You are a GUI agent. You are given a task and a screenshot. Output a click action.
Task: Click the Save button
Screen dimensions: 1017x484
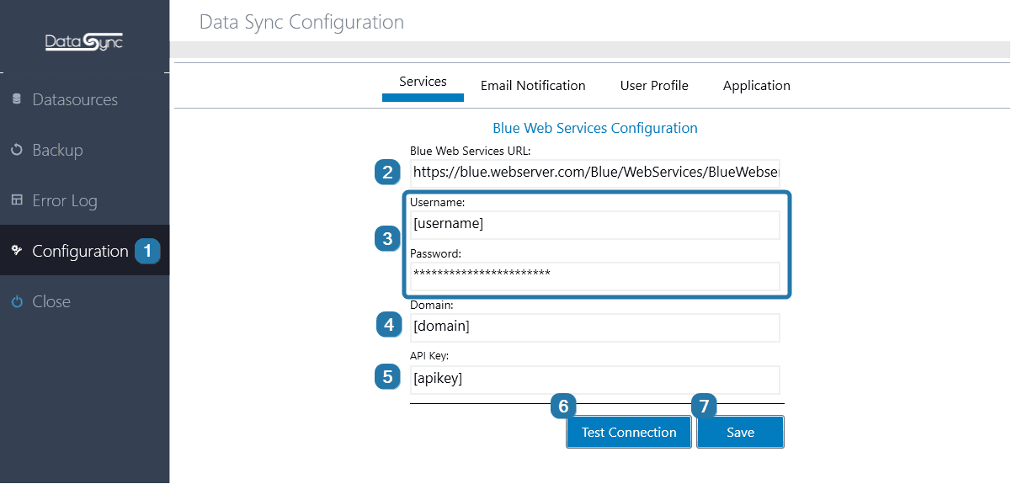click(x=741, y=433)
